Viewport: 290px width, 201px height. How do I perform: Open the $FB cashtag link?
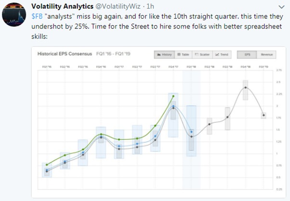[x=37, y=17]
